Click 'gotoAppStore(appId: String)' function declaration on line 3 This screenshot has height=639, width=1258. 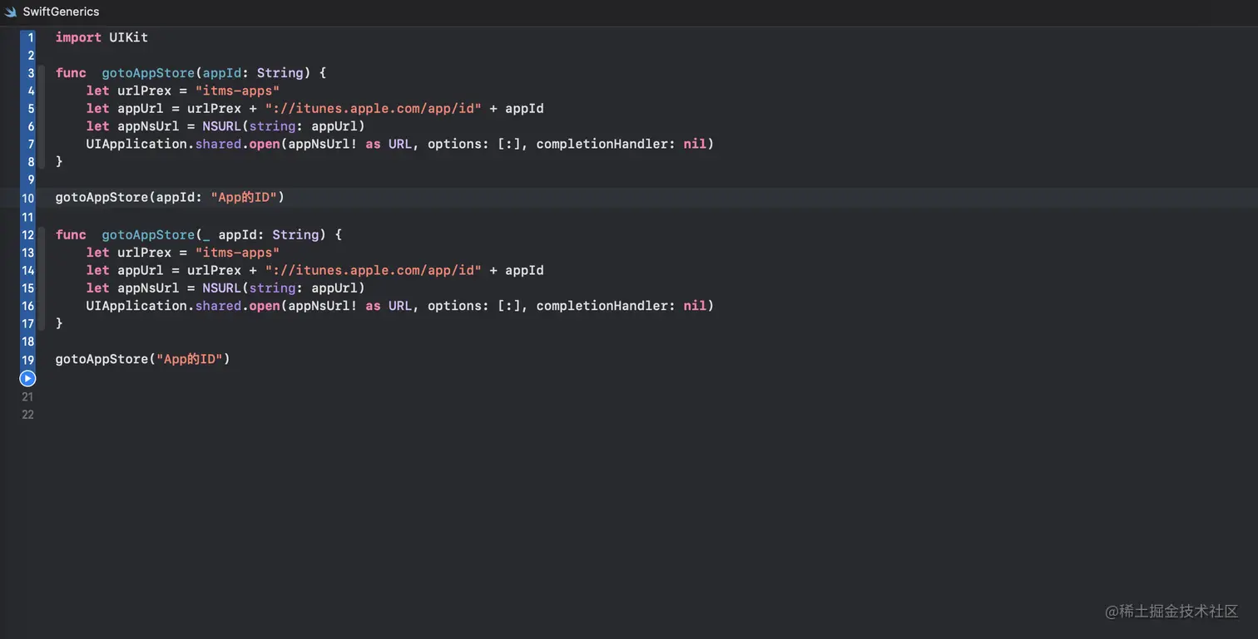[x=206, y=73]
